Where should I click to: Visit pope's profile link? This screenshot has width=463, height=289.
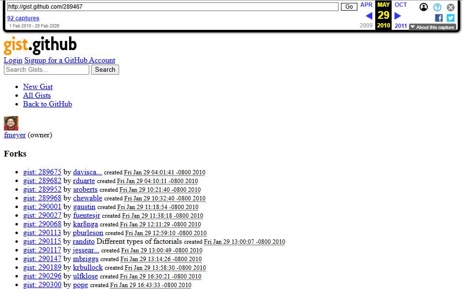pyautogui.click(x=81, y=285)
